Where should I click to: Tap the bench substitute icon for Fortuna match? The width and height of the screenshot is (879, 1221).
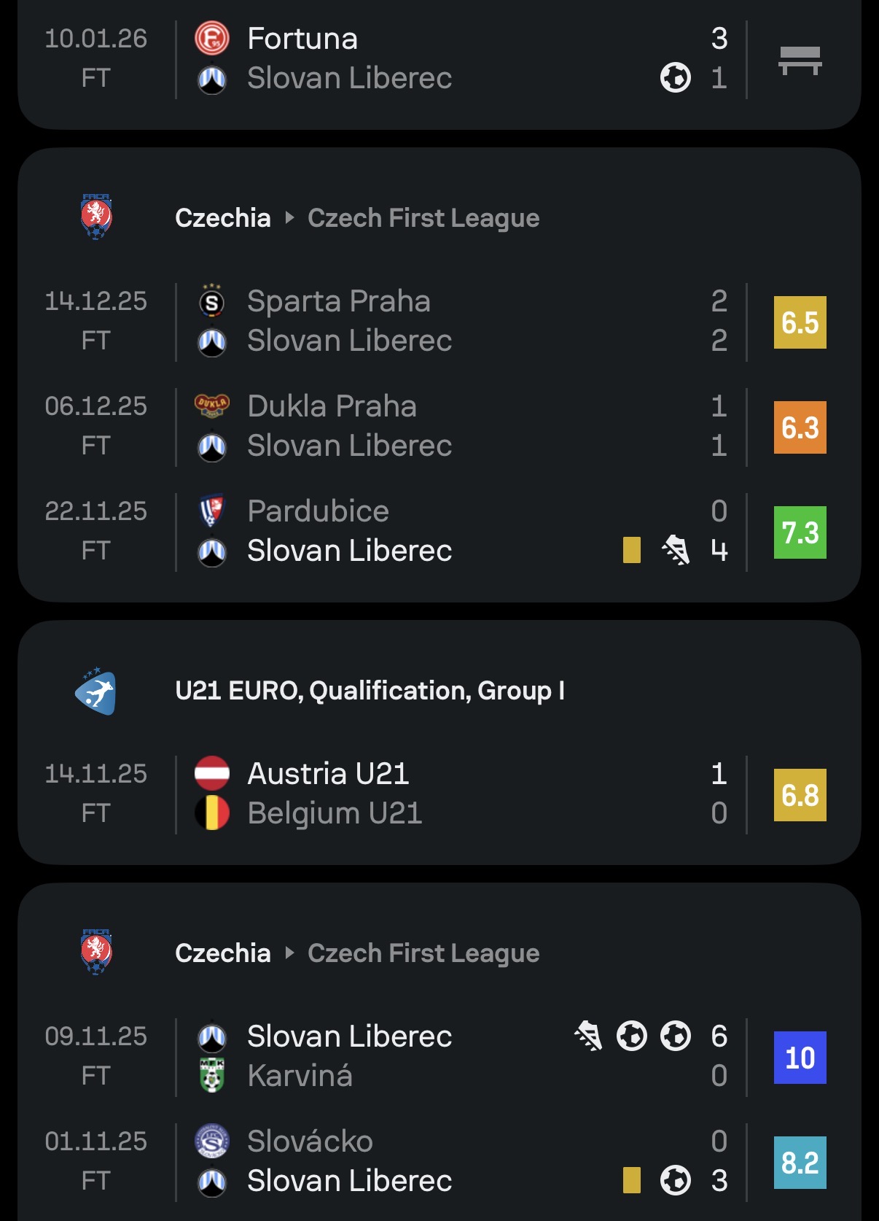click(800, 61)
